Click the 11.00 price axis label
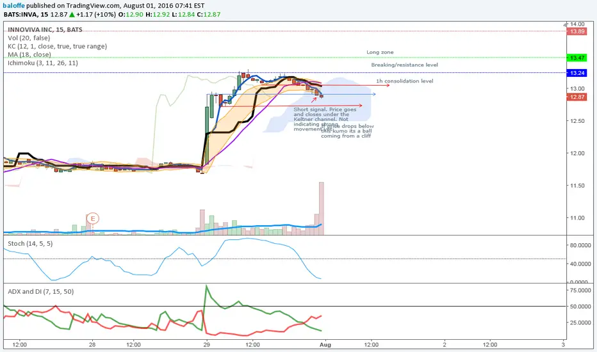The image size is (597, 352). coord(577,218)
